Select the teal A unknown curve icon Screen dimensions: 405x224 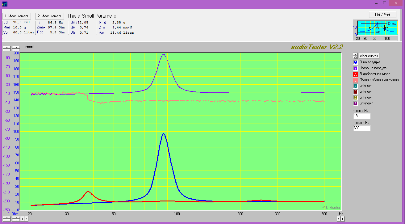(355, 86)
